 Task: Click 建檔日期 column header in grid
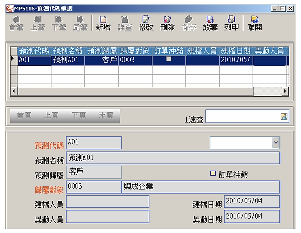(x=236, y=51)
